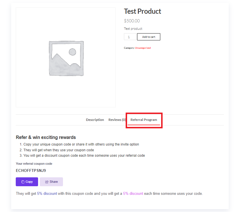The image size is (235, 212).
Task: Click the Test Product title heading
Action: click(x=142, y=11)
